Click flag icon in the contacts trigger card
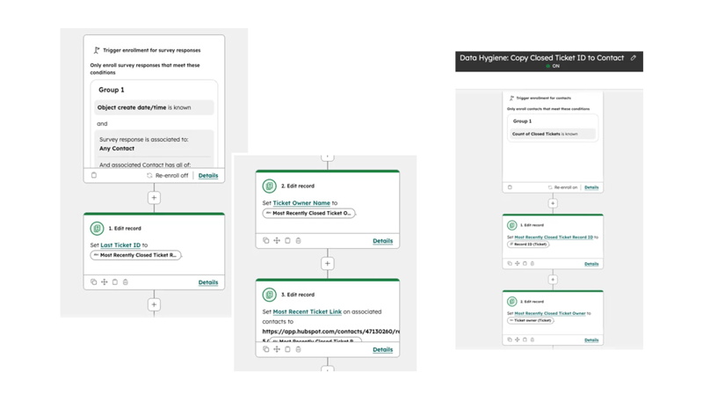This screenshot has height=402, width=703. click(511, 98)
